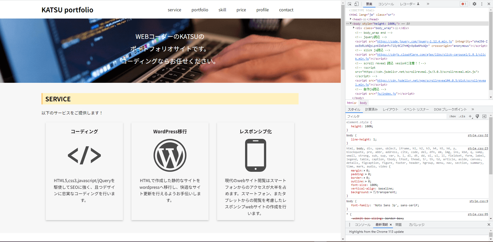Open the style.css:95 source link
Viewport: 493px width, 242px height.
pos(478,214)
